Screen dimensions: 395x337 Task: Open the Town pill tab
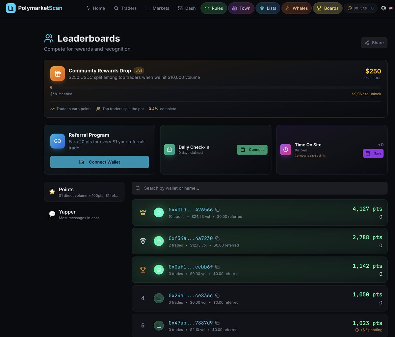[241, 8]
